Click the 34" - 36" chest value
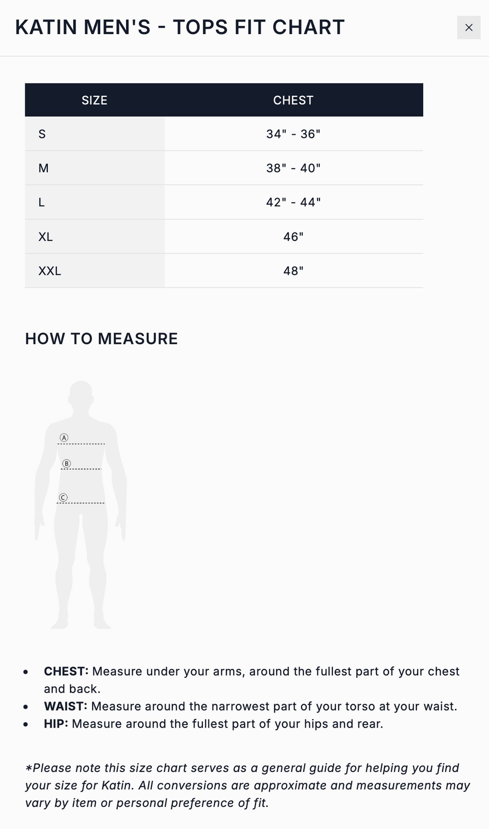 (x=293, y=134)
